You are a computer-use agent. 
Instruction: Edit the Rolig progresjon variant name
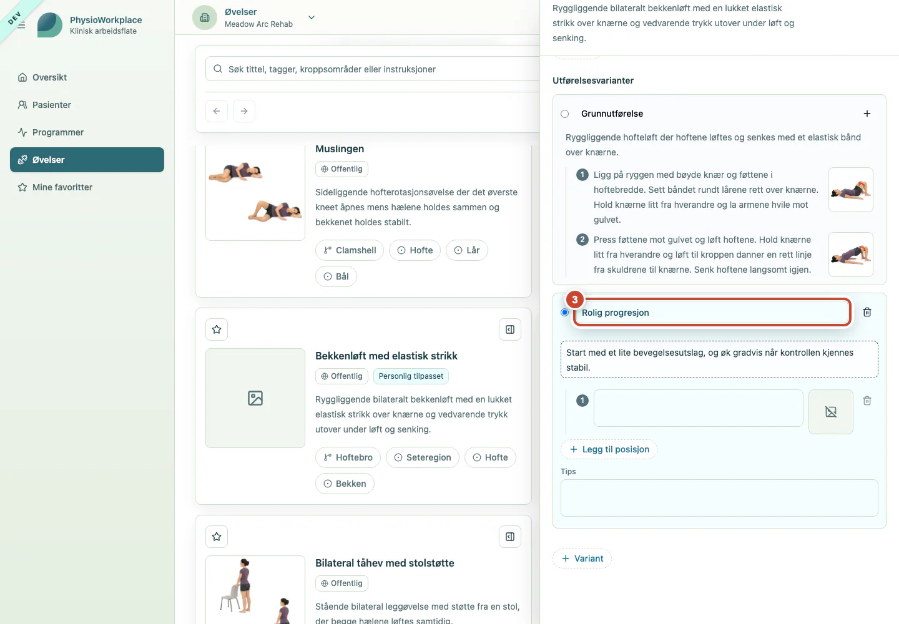[712, 313]
